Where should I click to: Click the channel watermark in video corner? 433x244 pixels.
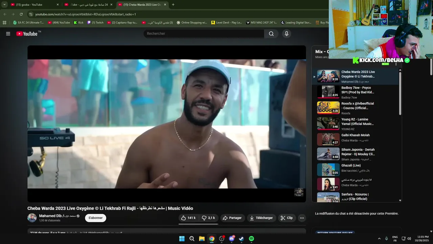tap(299, 192)
